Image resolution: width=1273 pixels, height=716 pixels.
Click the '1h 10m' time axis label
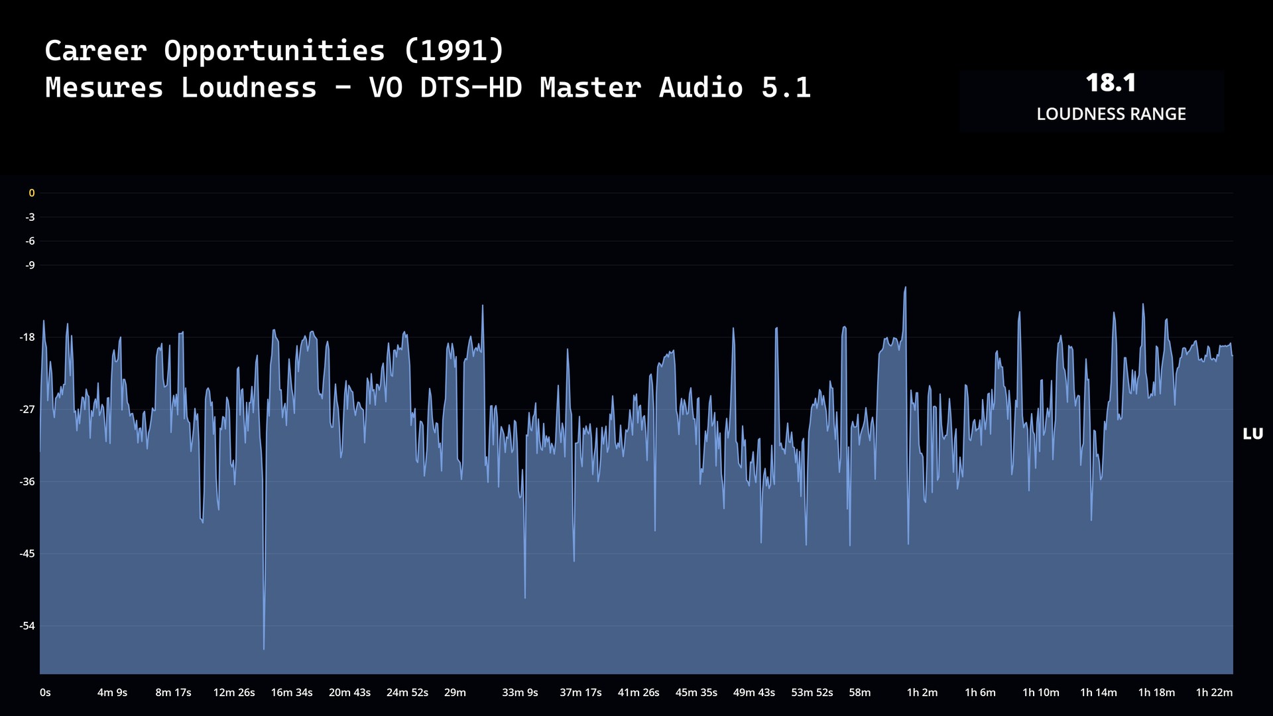[1041, 692]
